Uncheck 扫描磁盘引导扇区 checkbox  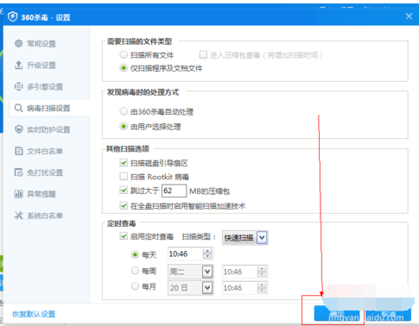124,163
